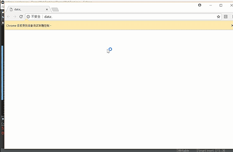Viewport: 233px width, 152px height.
Task: Open a new tab
Action: pos(55,10)
